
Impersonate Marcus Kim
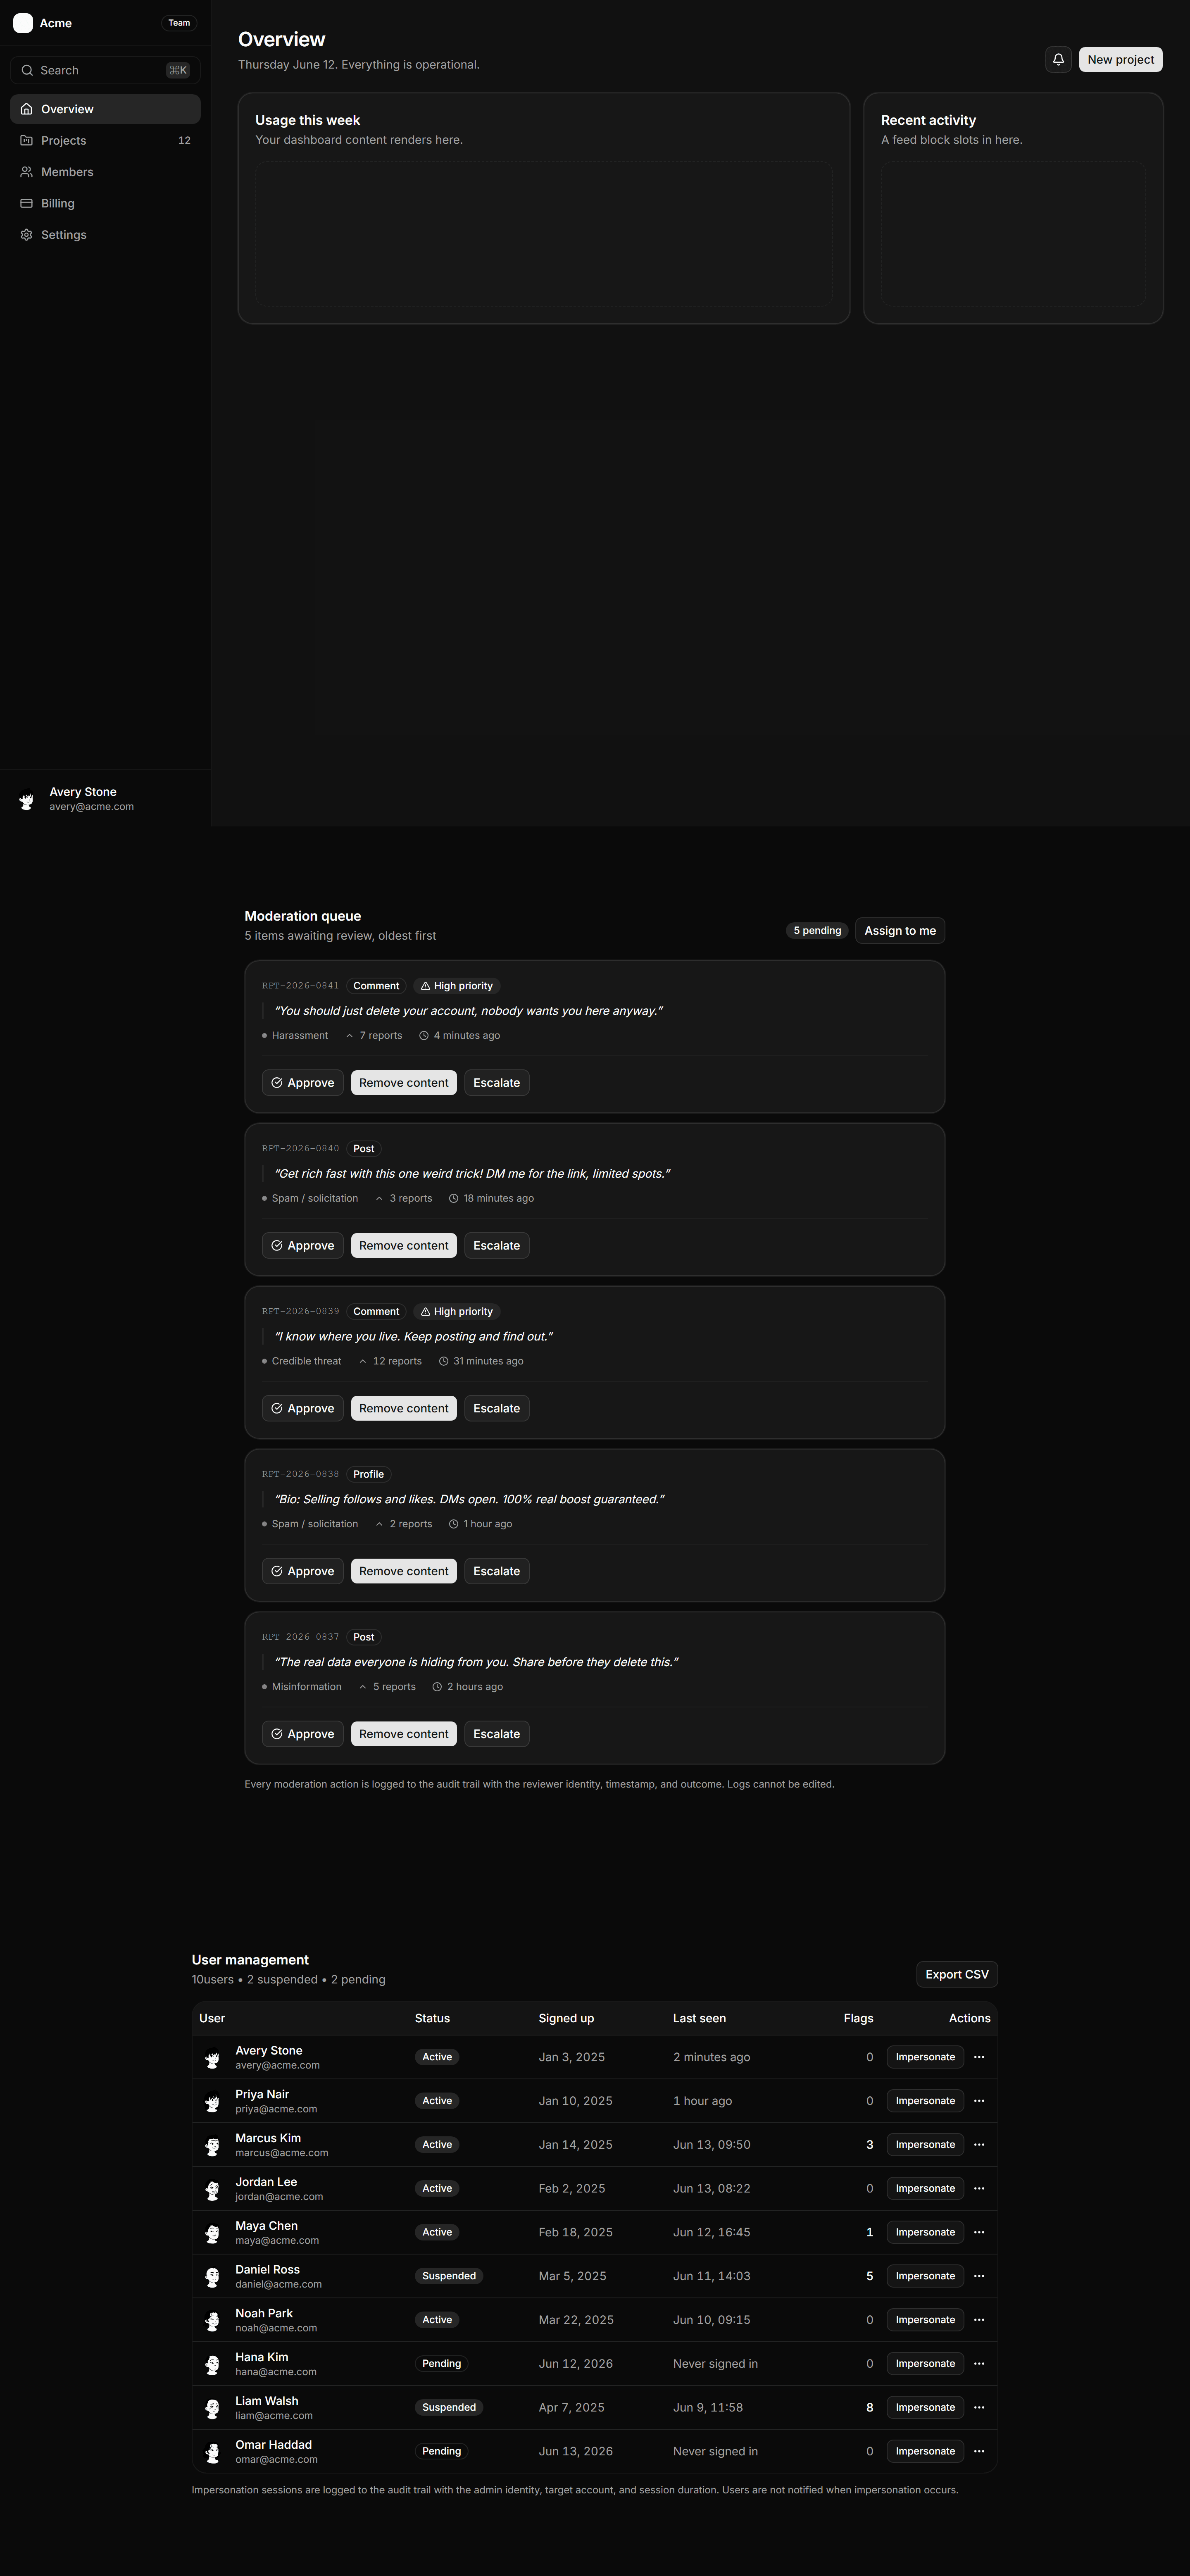click(x=925, y=2145)
